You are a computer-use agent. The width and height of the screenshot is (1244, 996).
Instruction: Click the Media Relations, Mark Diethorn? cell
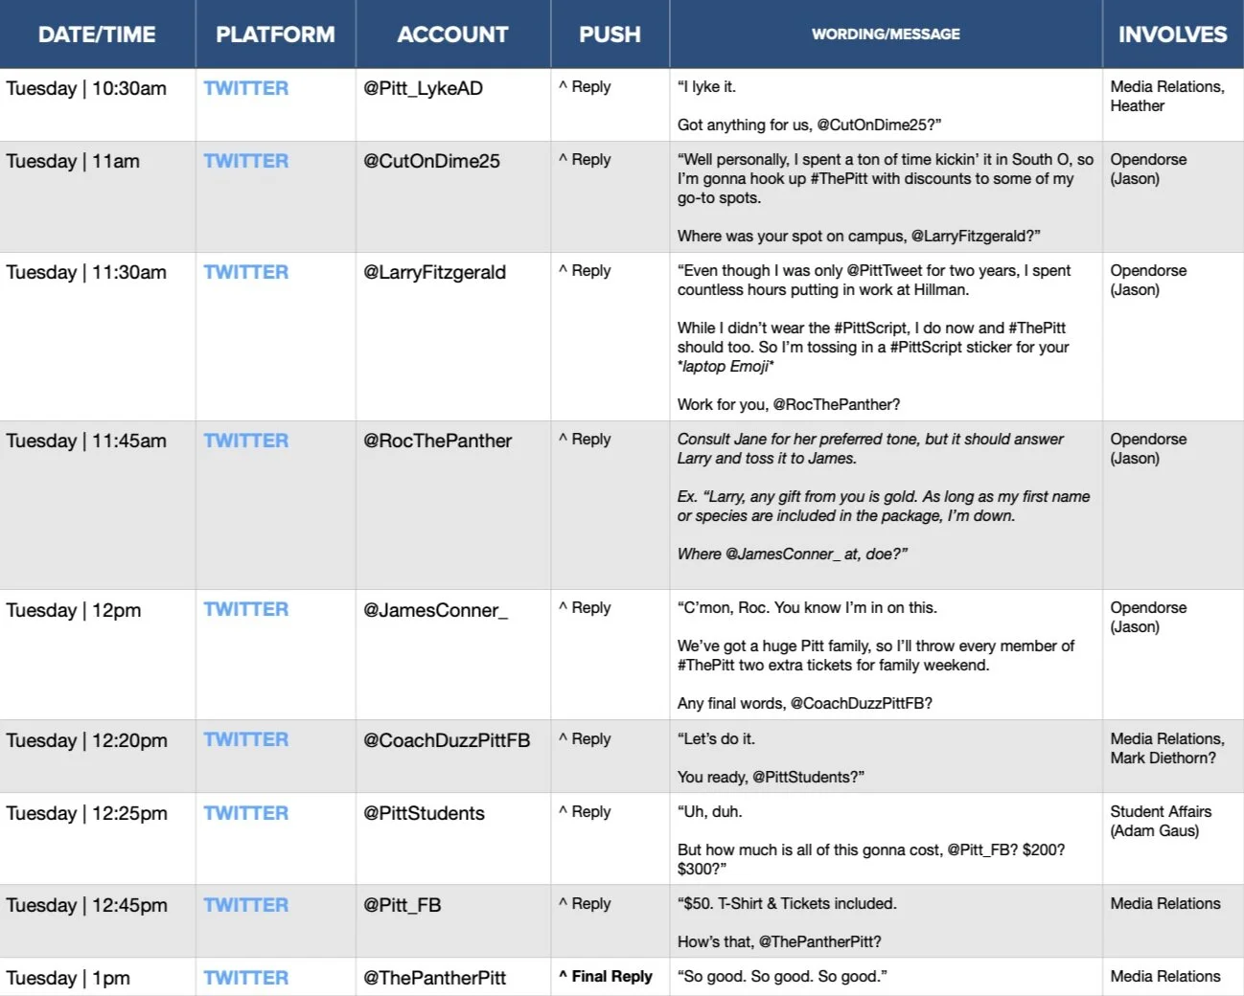[x=1173, y=756]
